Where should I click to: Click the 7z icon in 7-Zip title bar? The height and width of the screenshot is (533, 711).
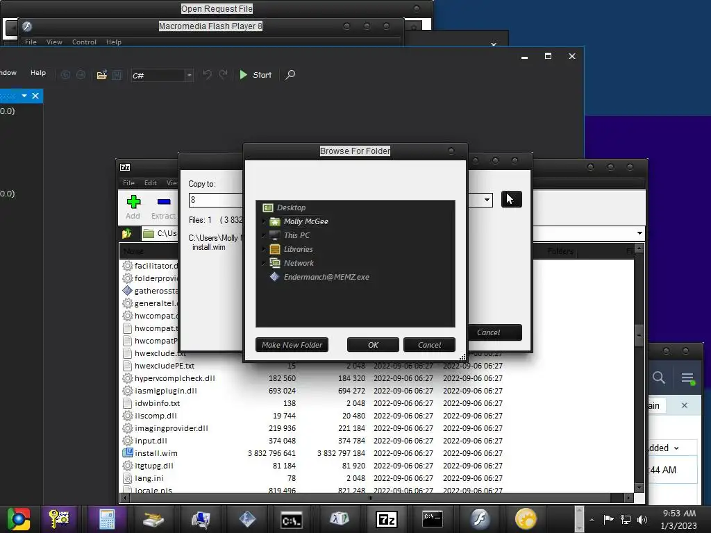click(x=125, y=167)
